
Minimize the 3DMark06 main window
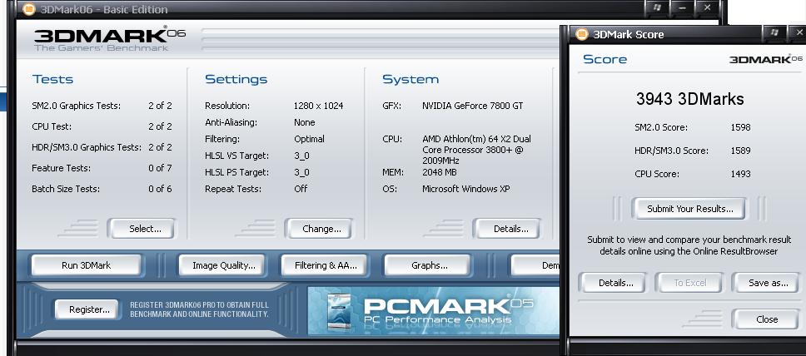click(682, 7)
